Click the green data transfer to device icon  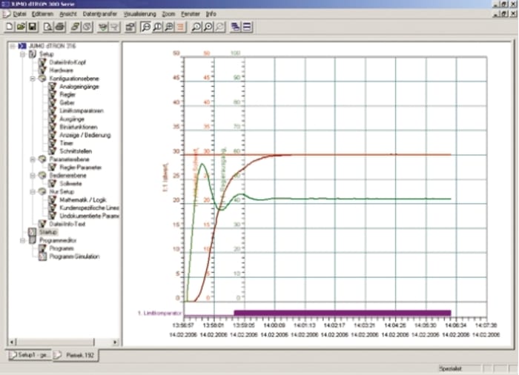coord(103,27)
